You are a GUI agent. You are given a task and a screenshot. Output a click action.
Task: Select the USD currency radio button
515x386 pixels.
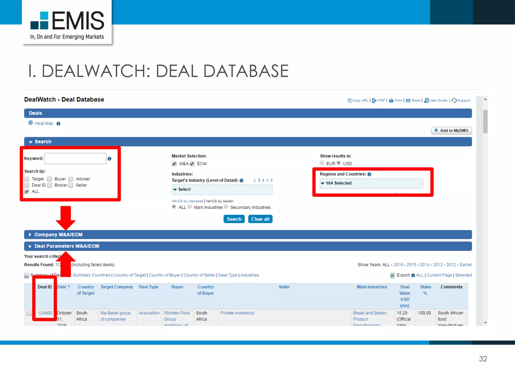[x=339, y=163]
